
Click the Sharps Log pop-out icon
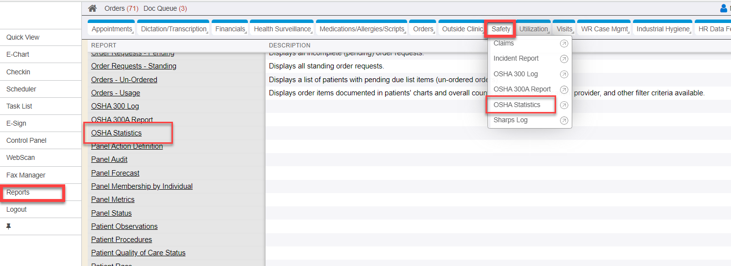pos(564,120)
